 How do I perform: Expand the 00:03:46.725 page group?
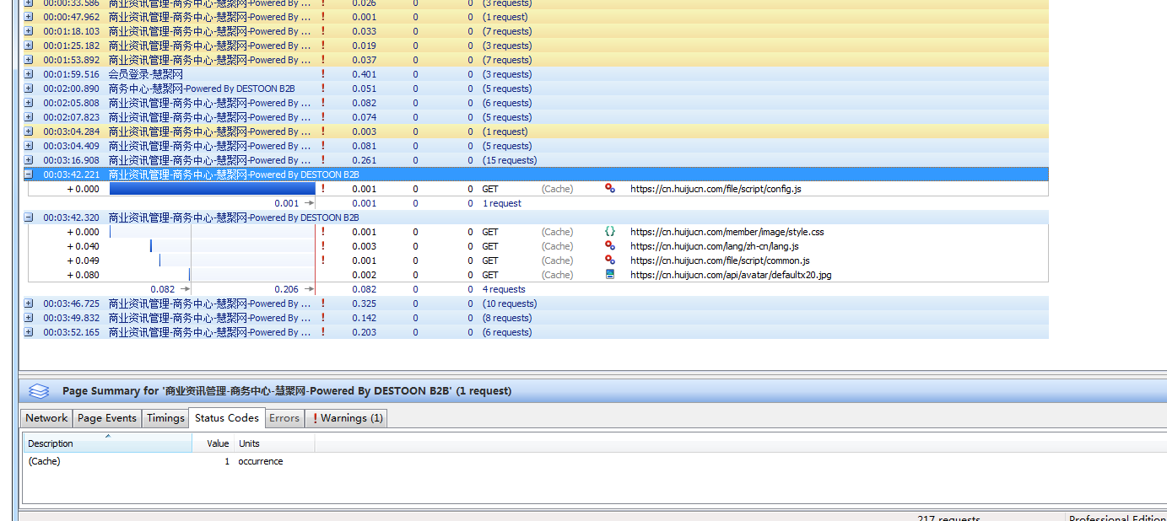29,303
